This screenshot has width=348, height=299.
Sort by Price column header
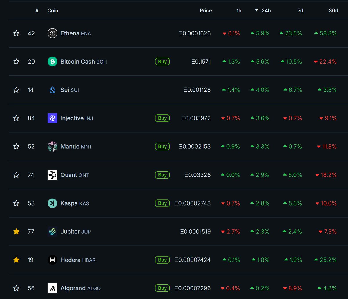(x=206, y=10)
